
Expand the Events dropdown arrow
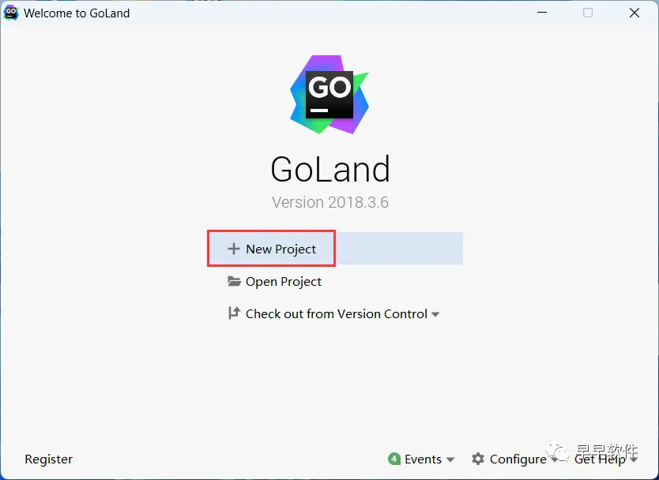pyautogui.click(x=450, y=459)
